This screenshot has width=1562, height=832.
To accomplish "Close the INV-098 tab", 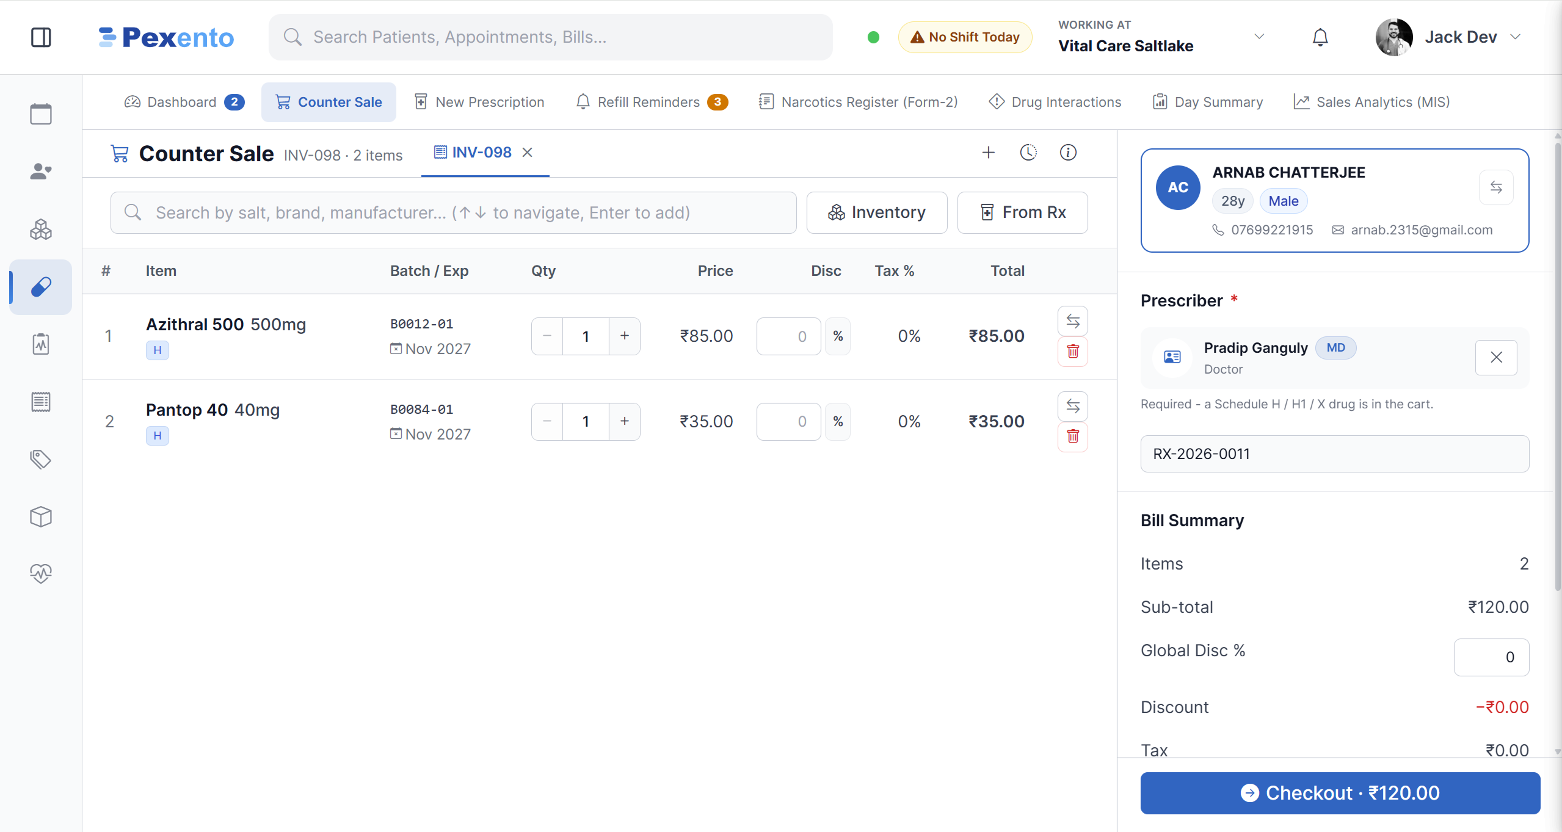I will pos(528,152).
